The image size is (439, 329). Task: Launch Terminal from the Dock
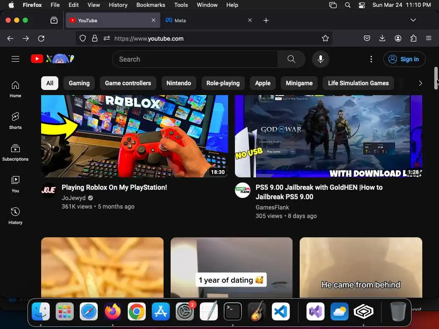(x=233, y=311)
